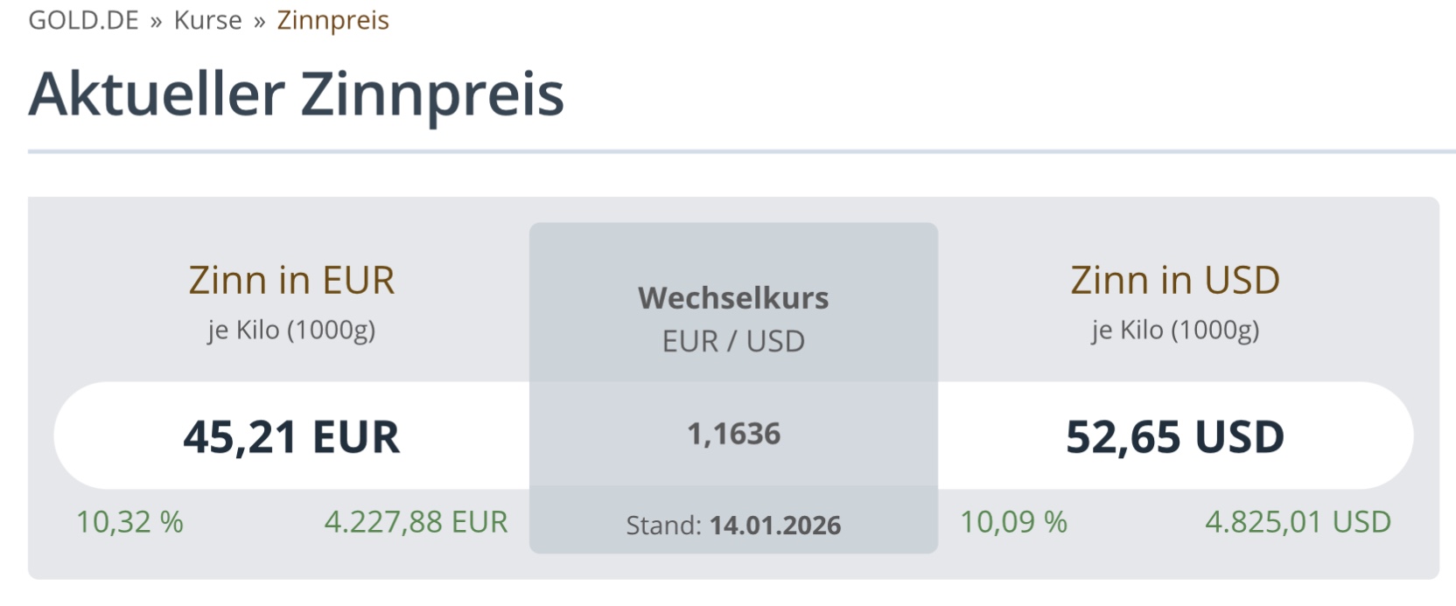The height and width of the screenshot is (606, 1456).
Task: Click the 10,09 % change figure
Action: tap(1013, 522)
